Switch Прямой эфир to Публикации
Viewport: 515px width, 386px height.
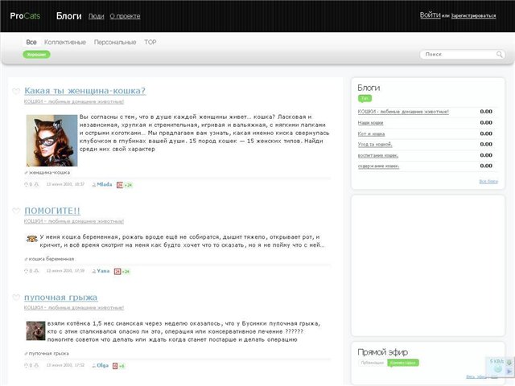coord(372,363)
